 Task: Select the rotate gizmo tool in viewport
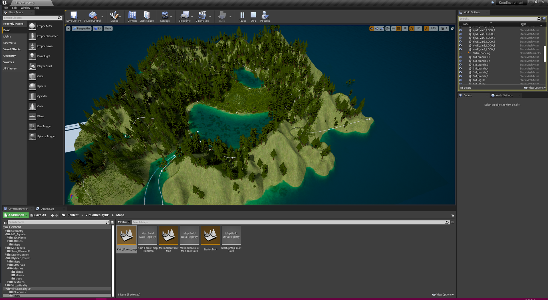pyautogui.click(x=377, y=28)
